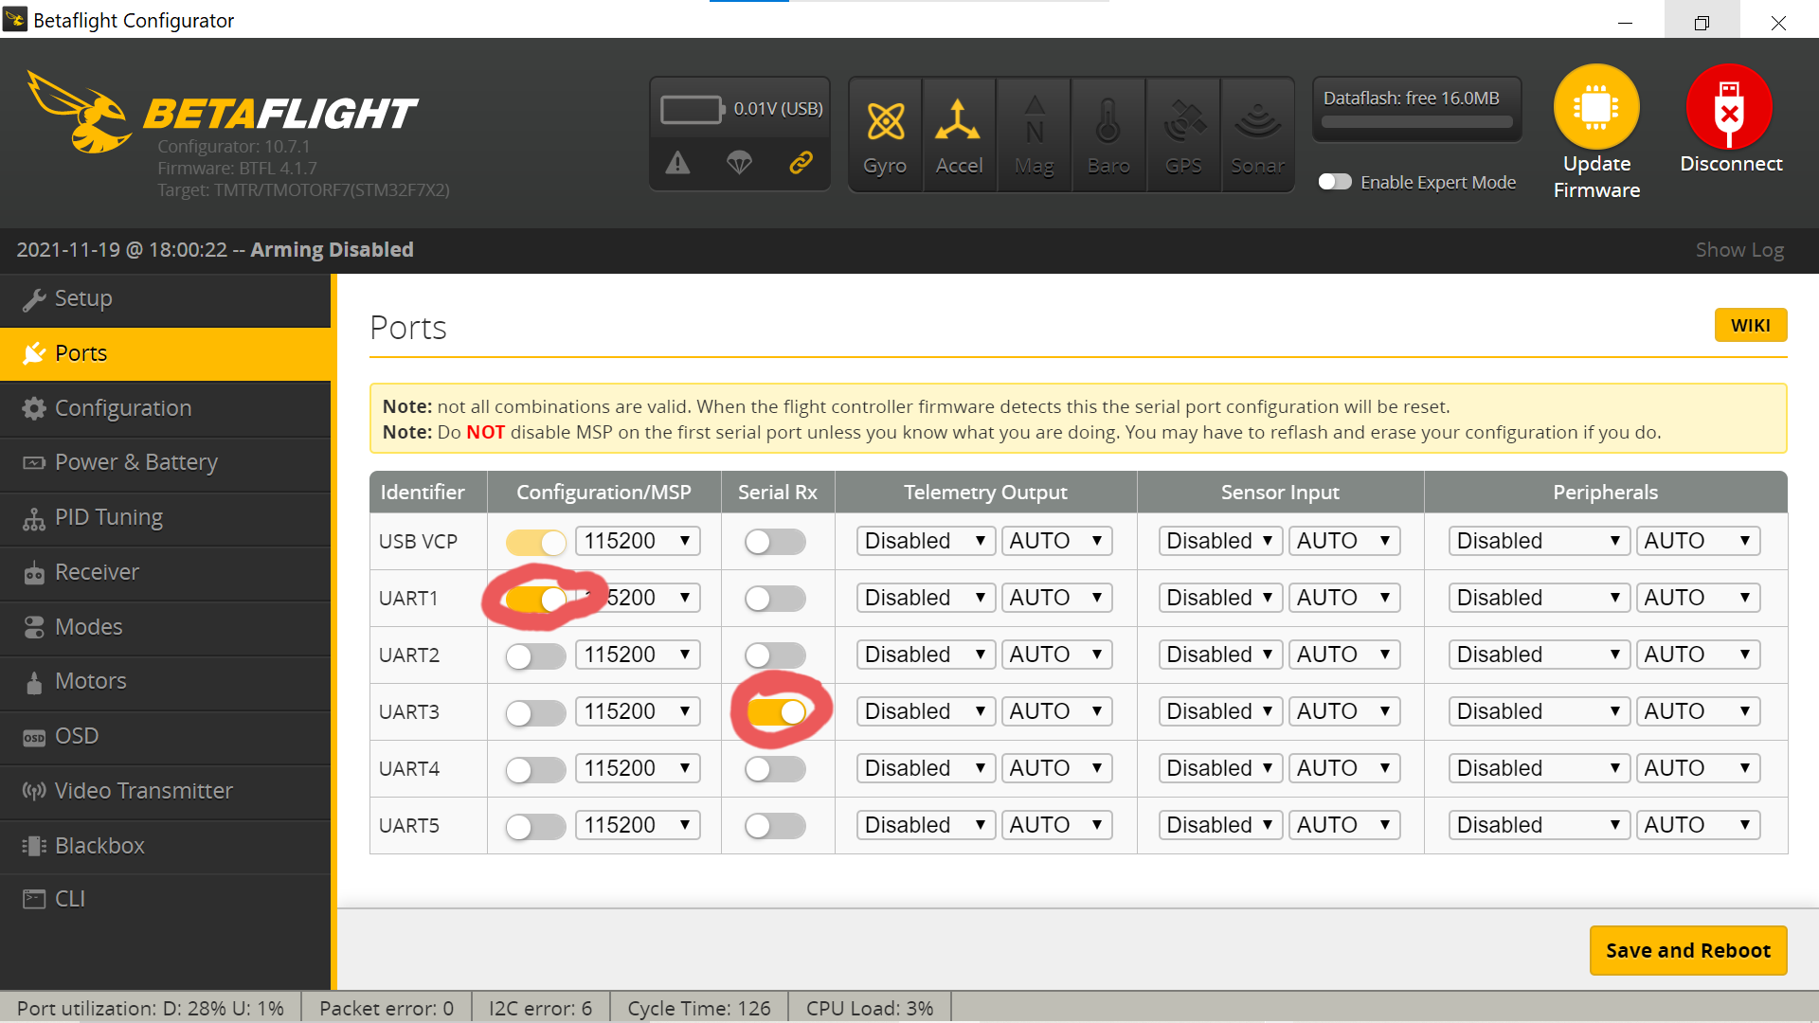Click the yellow link status icon

point(801,163)
